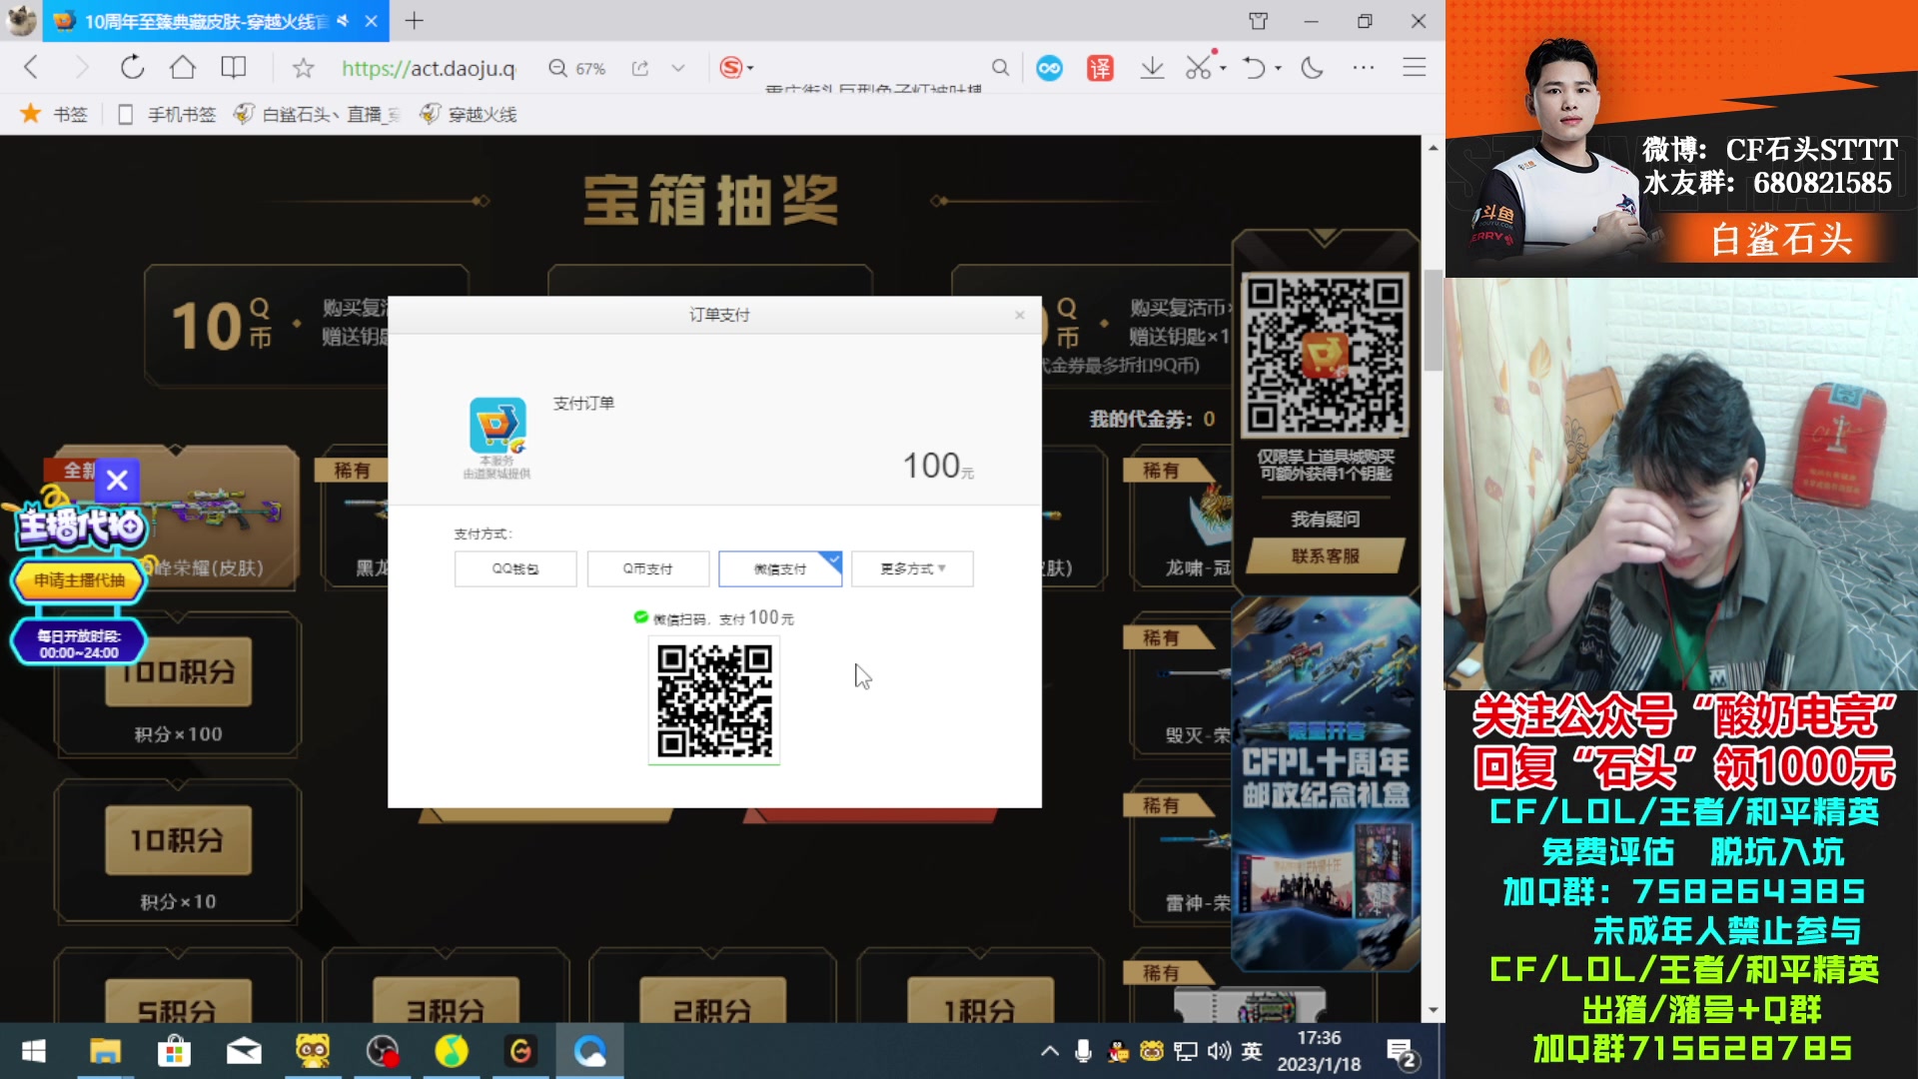
Task: Expand the address bar dropdown chevron
Action: point(678,68)
